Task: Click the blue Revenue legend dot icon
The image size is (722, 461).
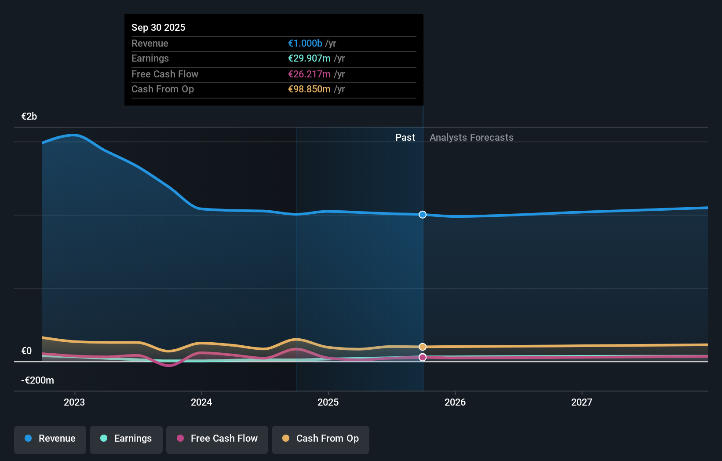Action: coord(27,439)
